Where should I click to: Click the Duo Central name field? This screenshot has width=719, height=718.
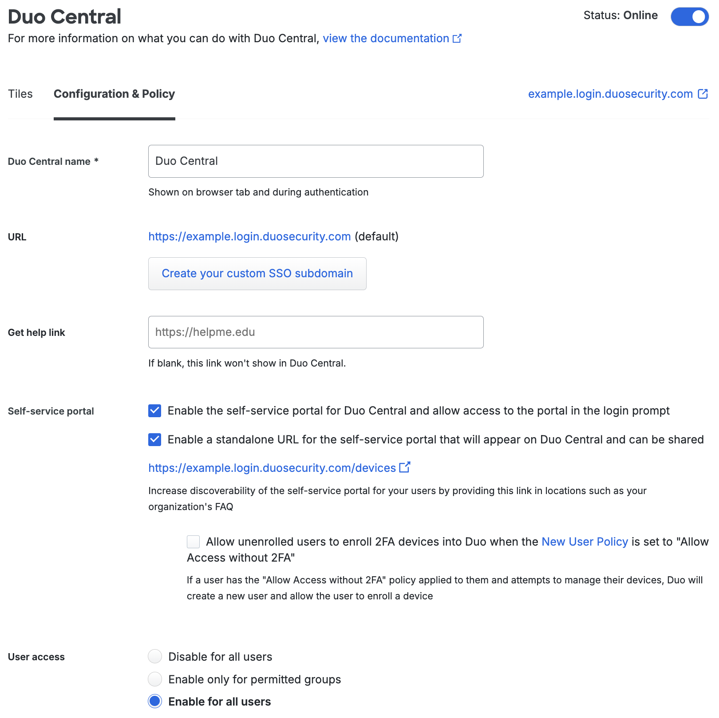click(316, 161)
